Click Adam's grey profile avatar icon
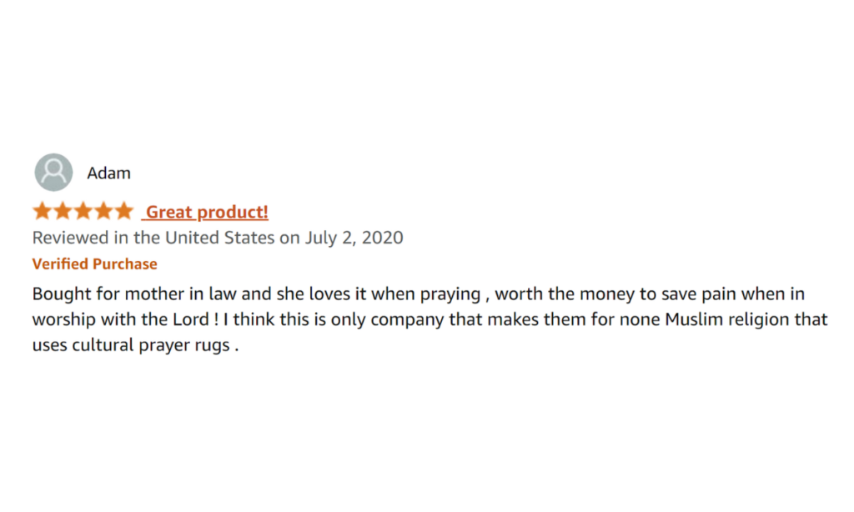The height and width of the screenshot is (512, 854). tap(53, 173)
